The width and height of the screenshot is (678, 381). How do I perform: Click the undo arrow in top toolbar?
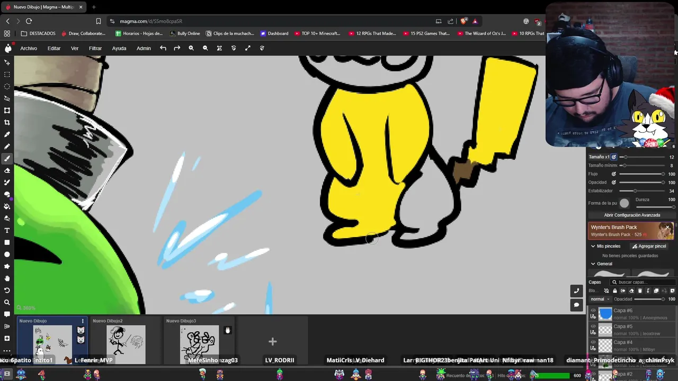(163, 48)
